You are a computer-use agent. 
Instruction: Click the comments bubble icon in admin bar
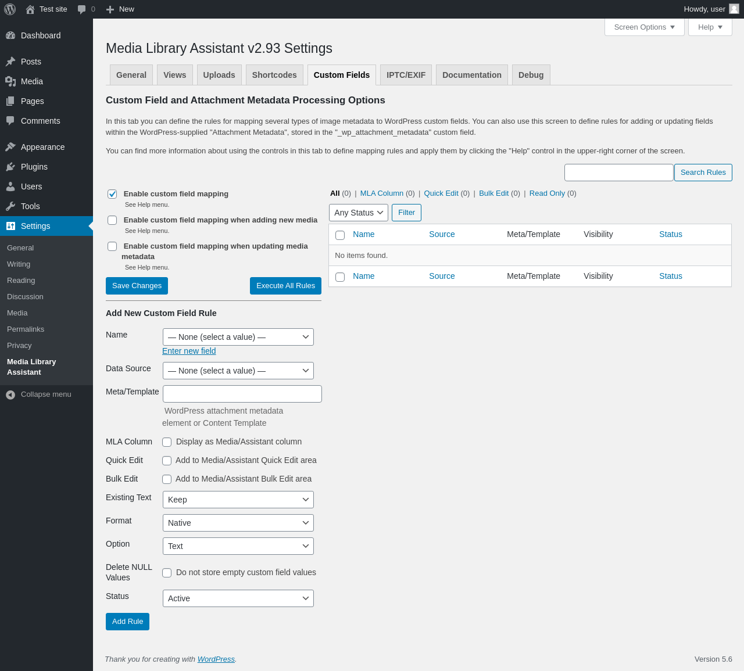[x=82, y=9]
